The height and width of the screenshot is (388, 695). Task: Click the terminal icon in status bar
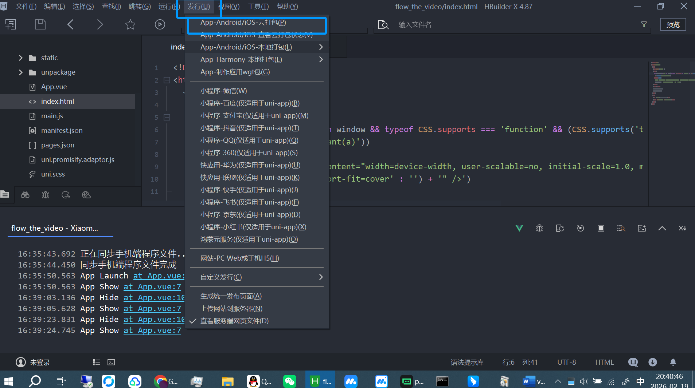click(x=111, y=362)
